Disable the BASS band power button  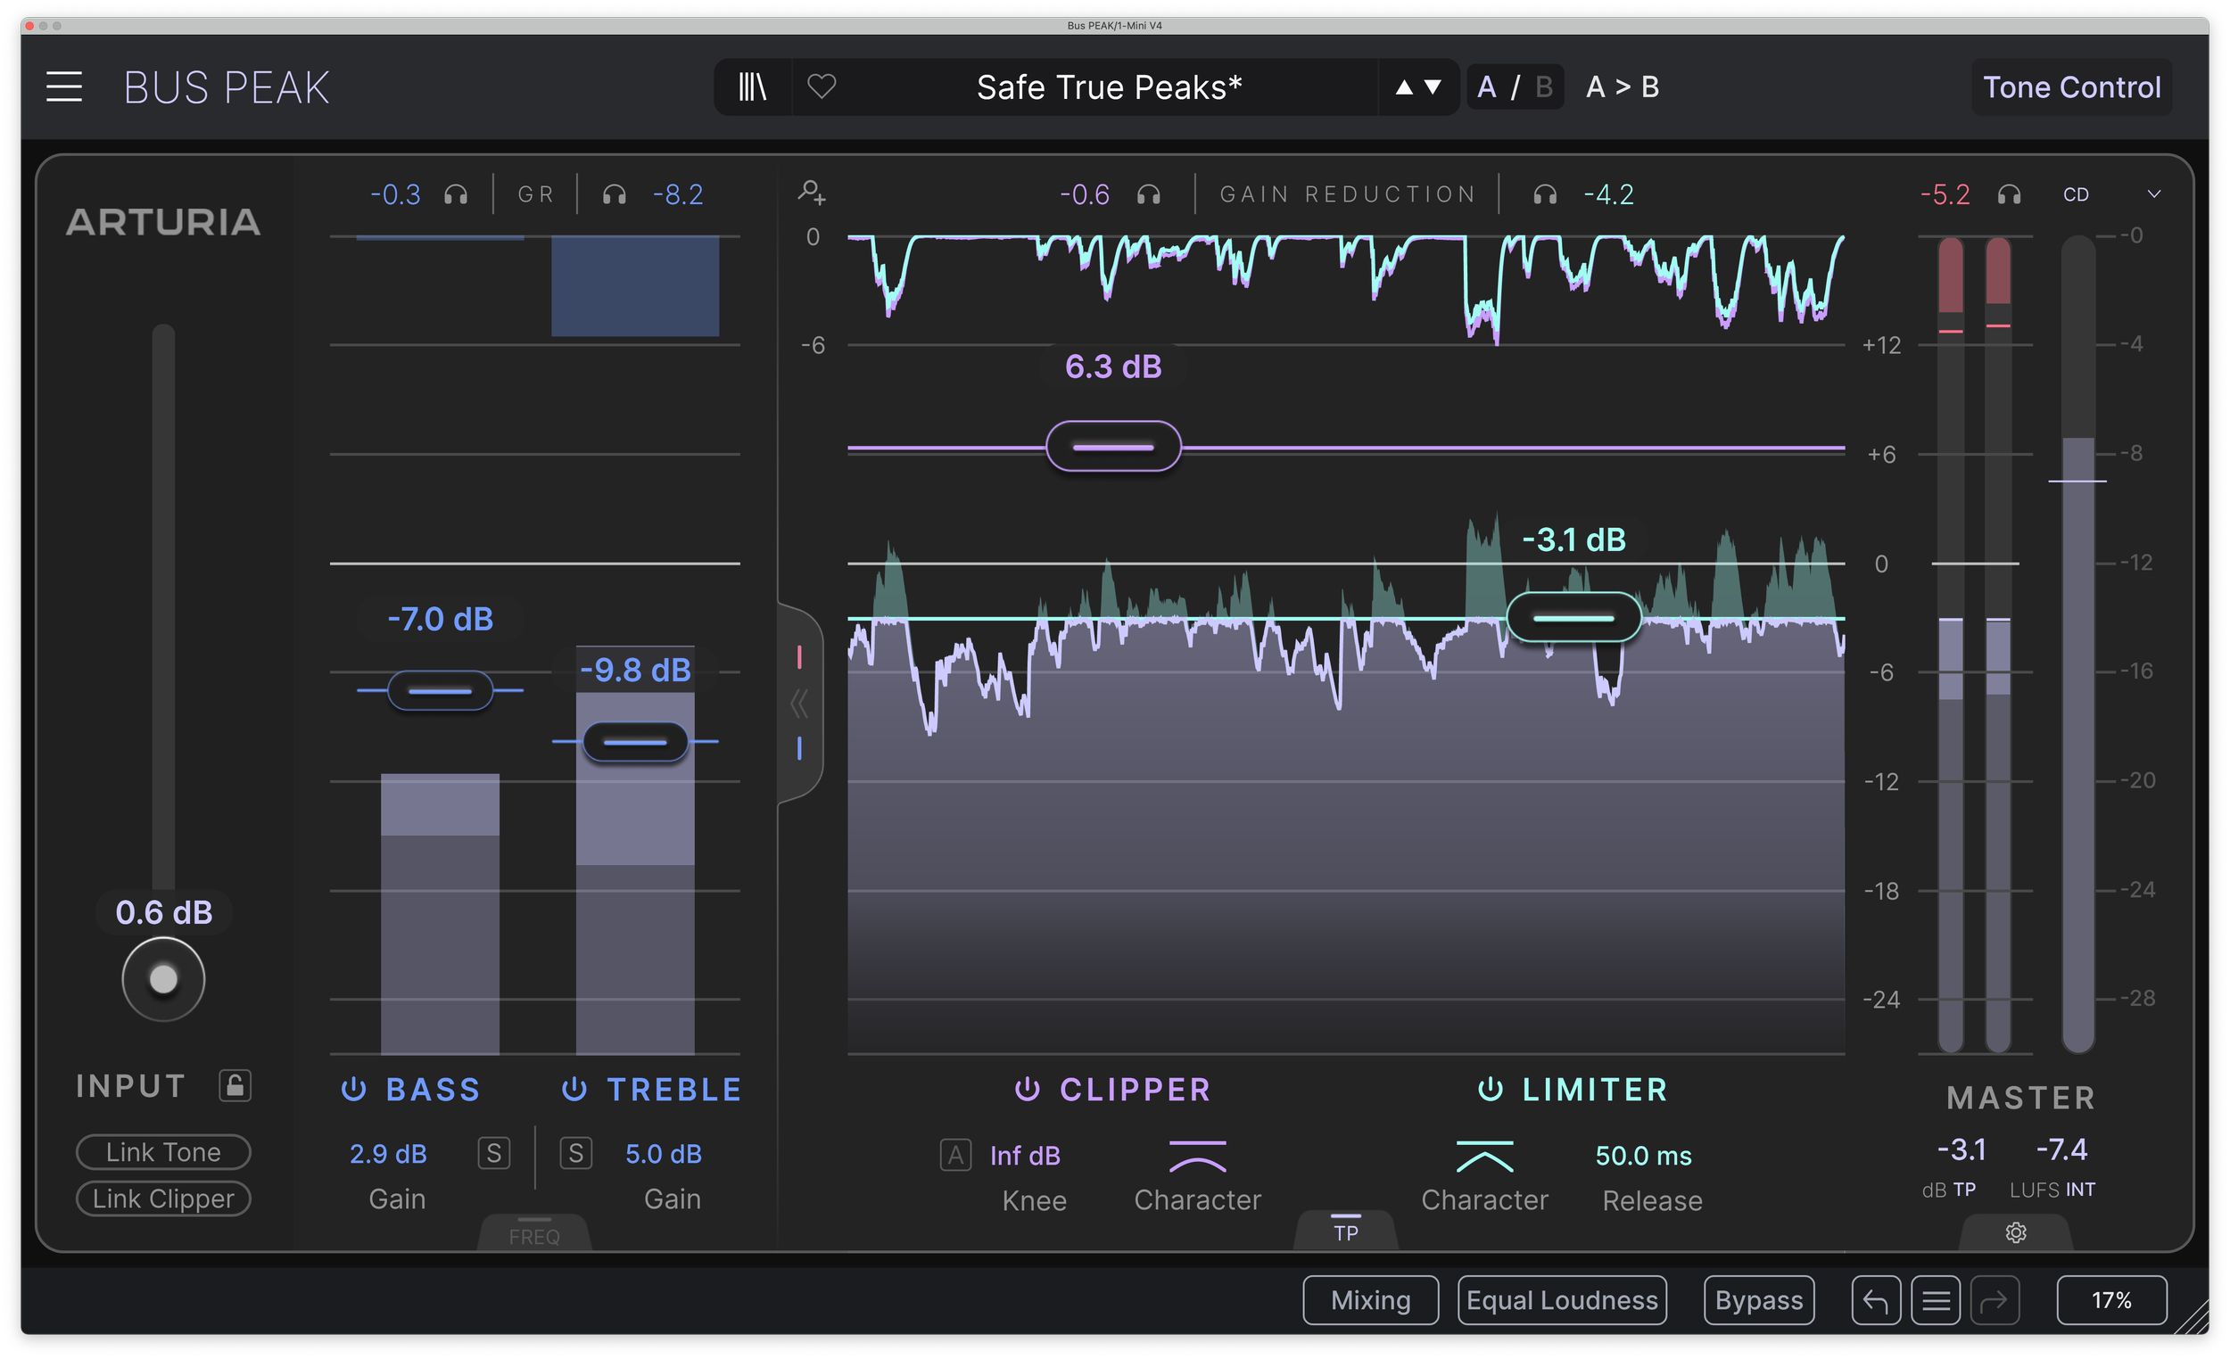coord(353,1090)
